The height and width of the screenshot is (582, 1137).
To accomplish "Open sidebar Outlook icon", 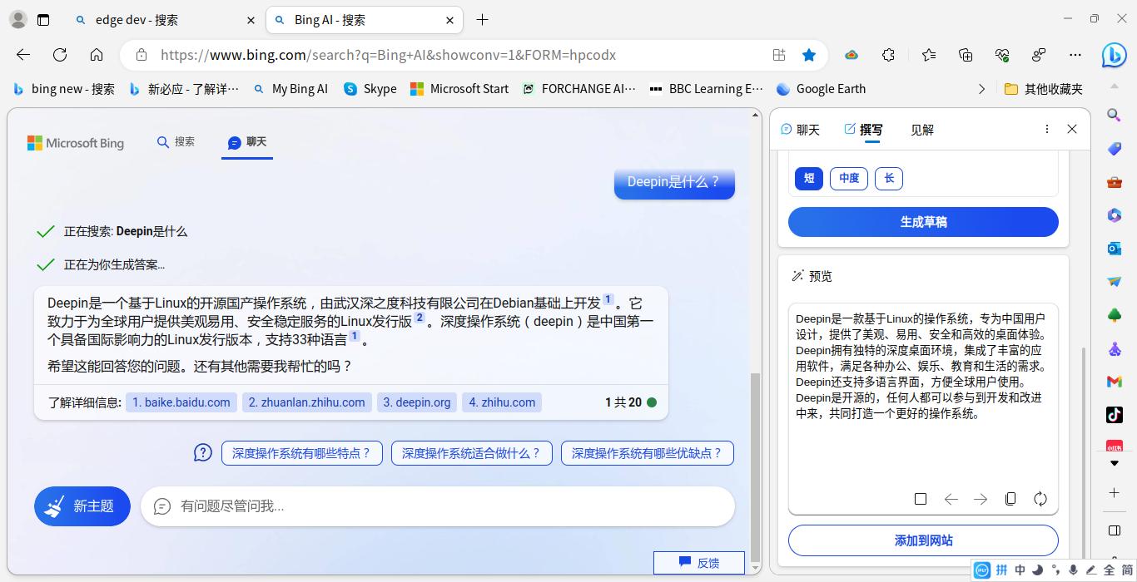I will pyautogui.click(x=1115, y=249).
